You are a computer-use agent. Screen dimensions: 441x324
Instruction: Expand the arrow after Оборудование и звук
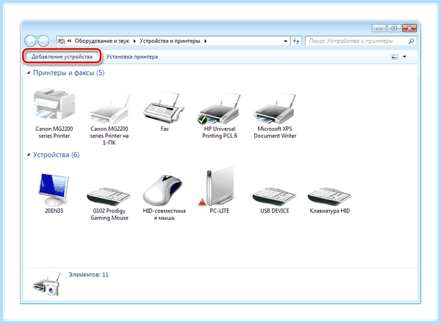tap(135, 41)
